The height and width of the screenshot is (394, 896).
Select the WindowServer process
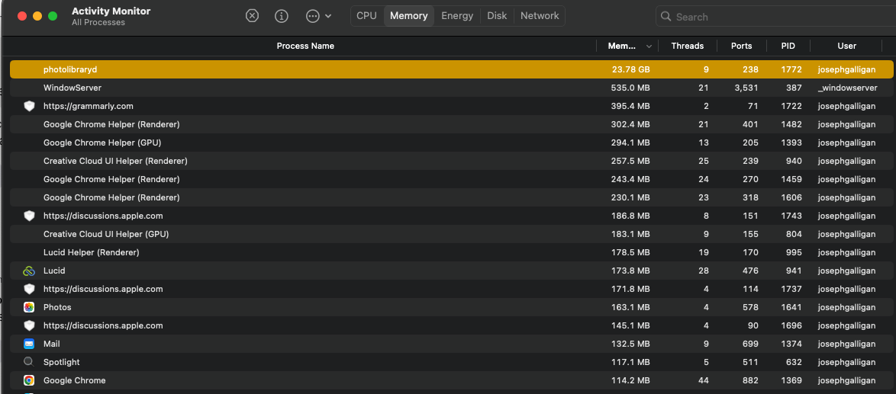(x=73, y=88)
